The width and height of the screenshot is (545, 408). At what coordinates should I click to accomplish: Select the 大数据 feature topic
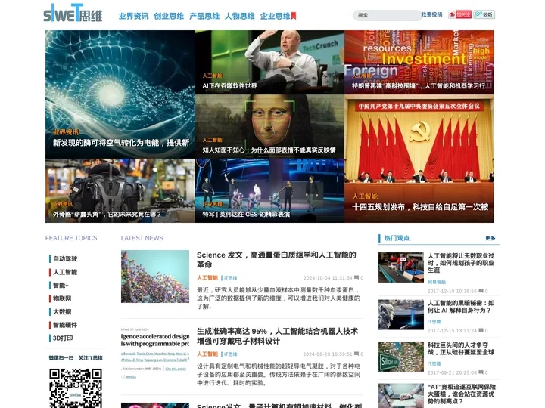click(x=62, y=311)
